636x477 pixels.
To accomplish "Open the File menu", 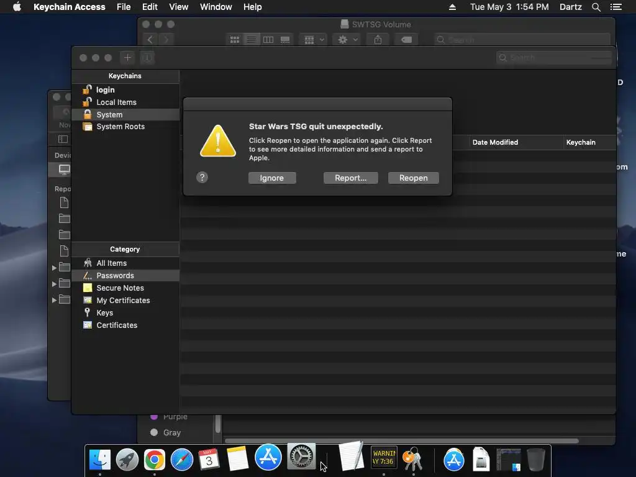I will pos(124,7).
